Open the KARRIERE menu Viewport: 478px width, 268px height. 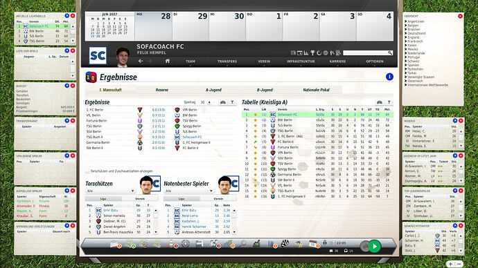tap(337, 61)
